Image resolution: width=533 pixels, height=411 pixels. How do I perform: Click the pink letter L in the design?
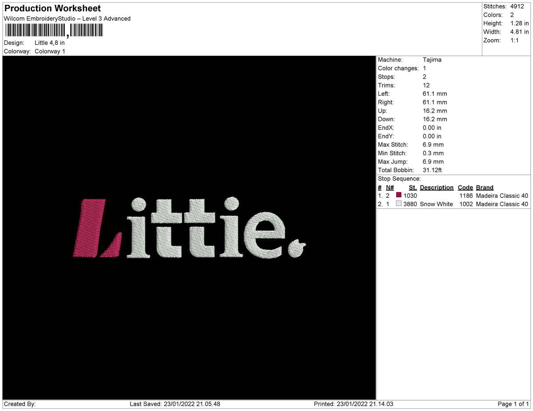coord(97,228)
